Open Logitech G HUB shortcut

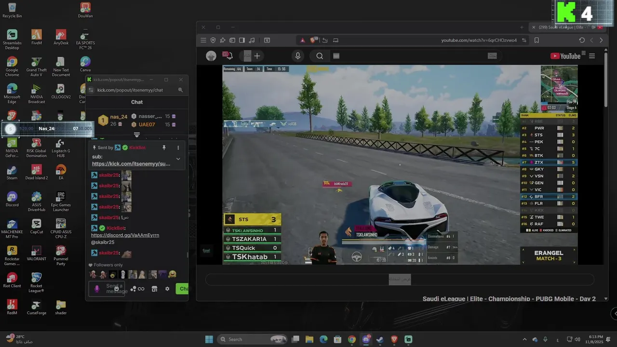click(x=61, y=147)
